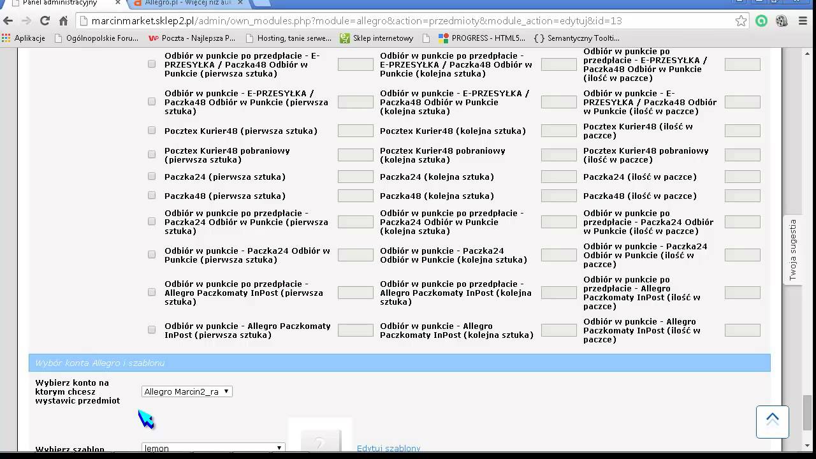Screen dimensions: 816x459
Task: Click Paczka24 (pierwsza sztuka) price field
Action: (x=355, y=177)
